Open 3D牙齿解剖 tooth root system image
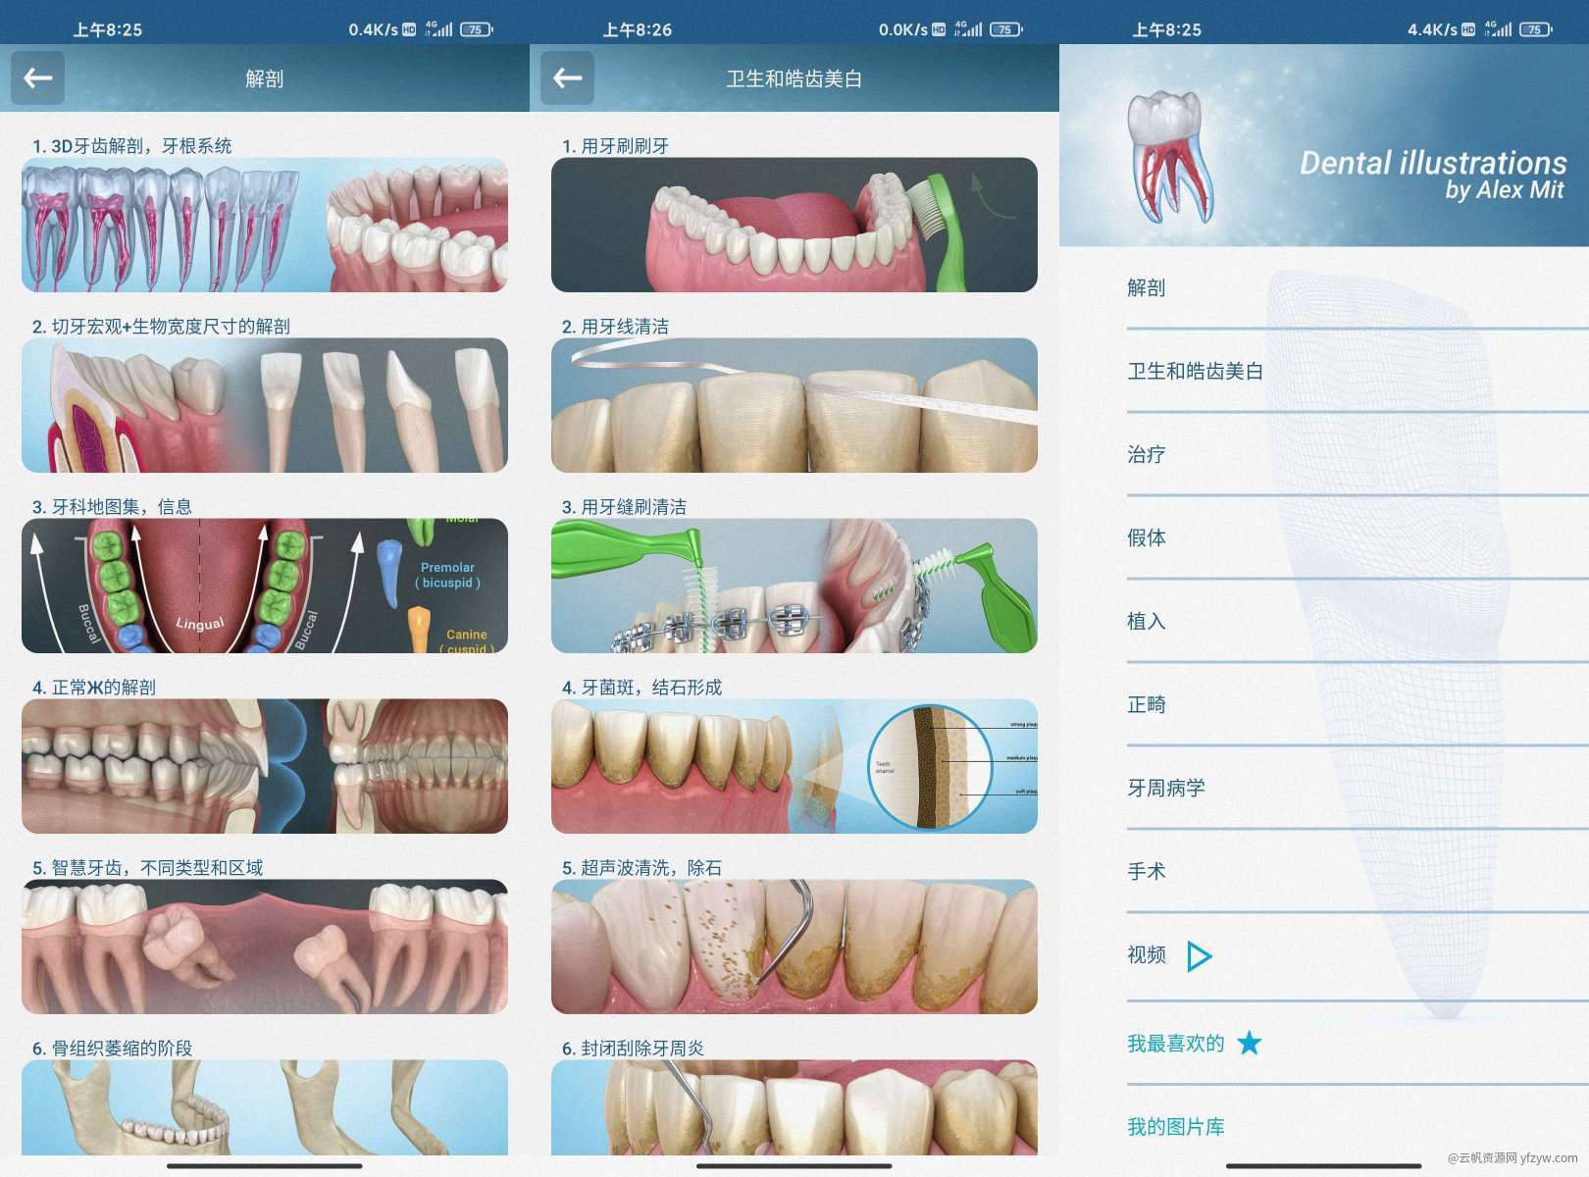 (265, 225)
